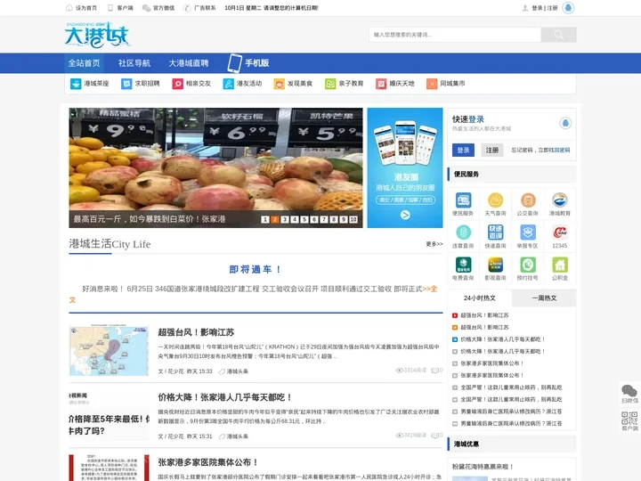The height and width of the screenshot is (481, 641).
Task: Click the QQ icon in the 快速登录 panel
Action: [x=565, y=123]
